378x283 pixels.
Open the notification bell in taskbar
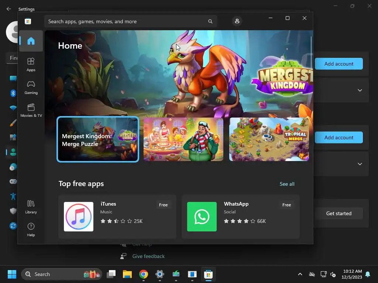click(368, 274)
